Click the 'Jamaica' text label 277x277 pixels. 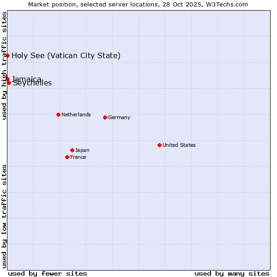point(27,78)
